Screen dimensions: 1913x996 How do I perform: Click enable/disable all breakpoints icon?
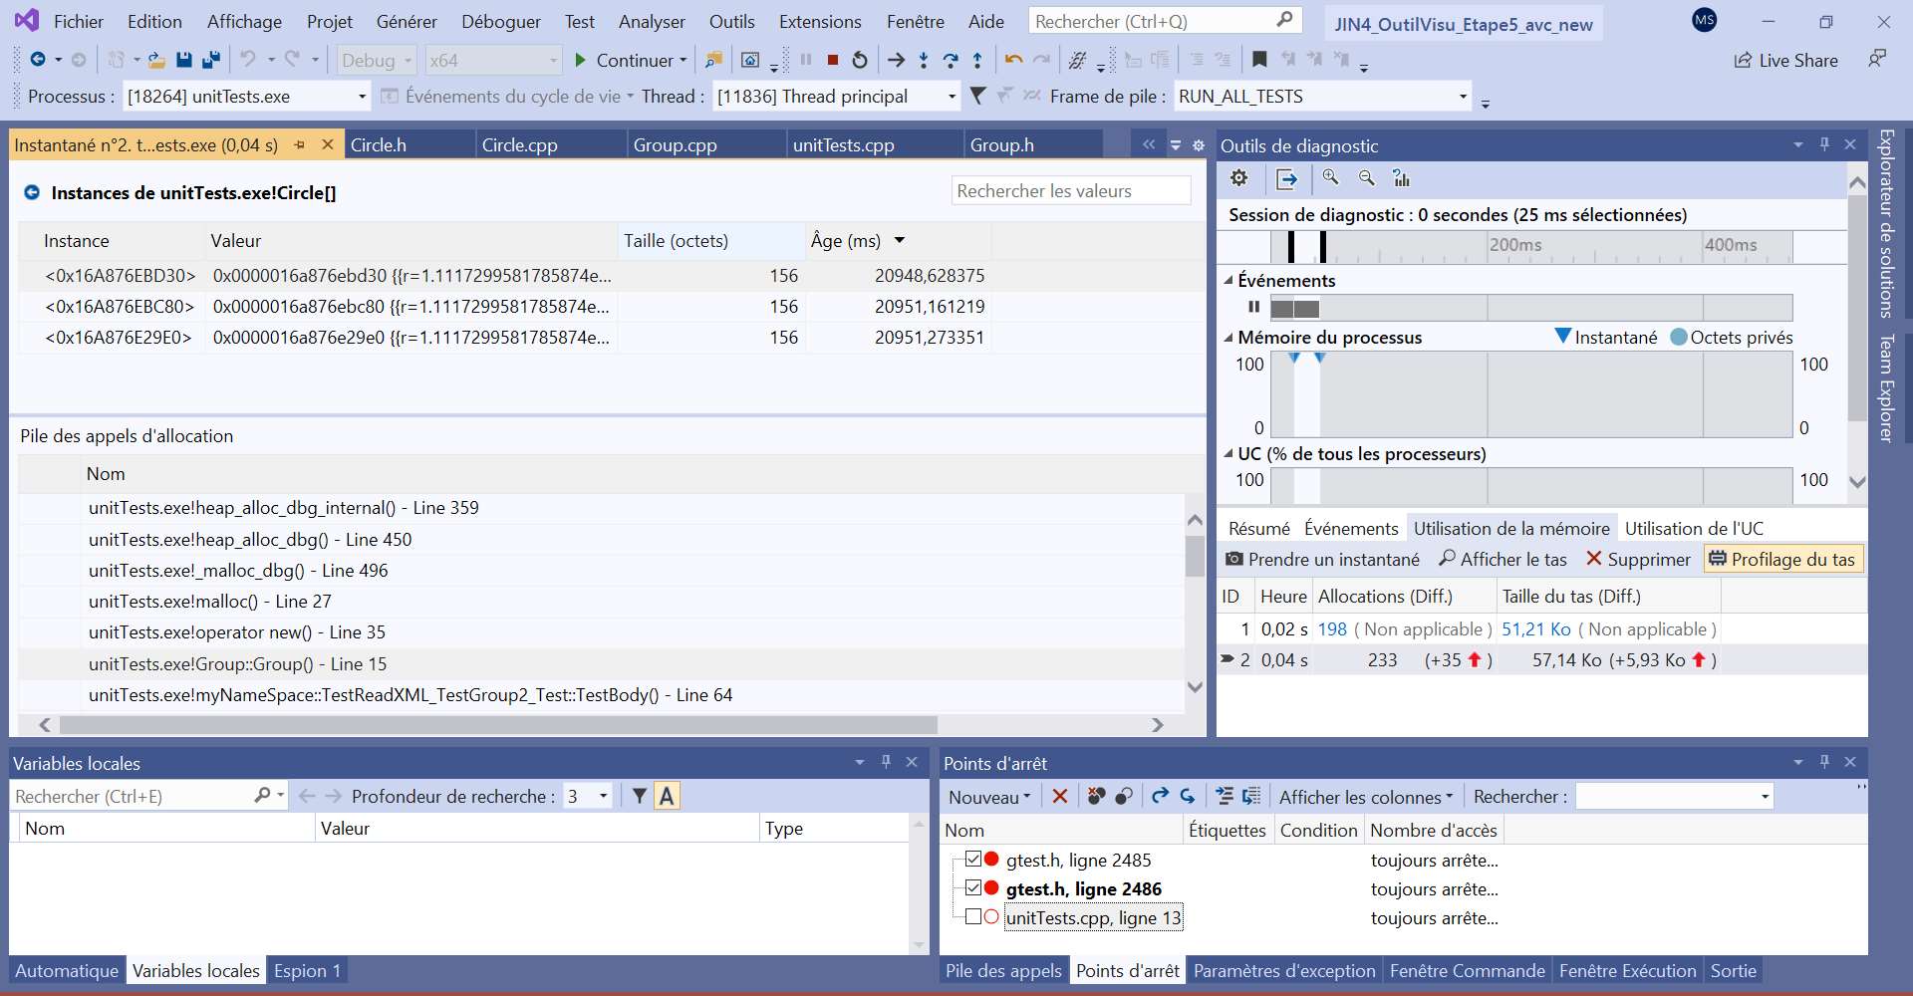pyautogui.click(x=1124, y=796)
